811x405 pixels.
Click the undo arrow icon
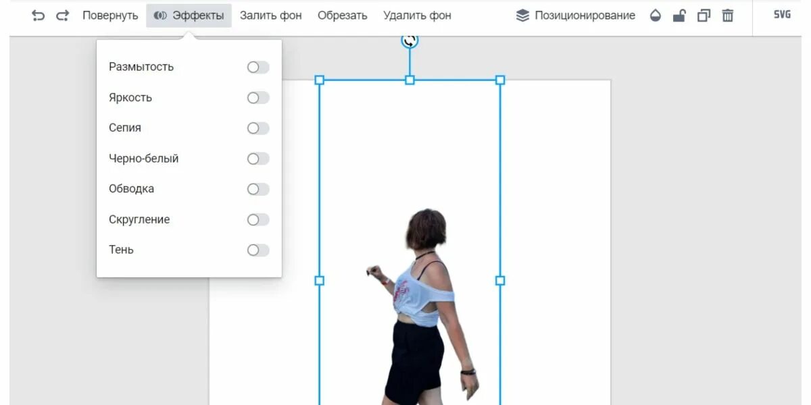[x=39, y=16]
